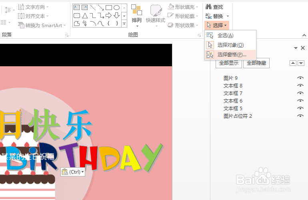308x200 pixels.
Task: Close the selection pane
Action: (303, 48)
